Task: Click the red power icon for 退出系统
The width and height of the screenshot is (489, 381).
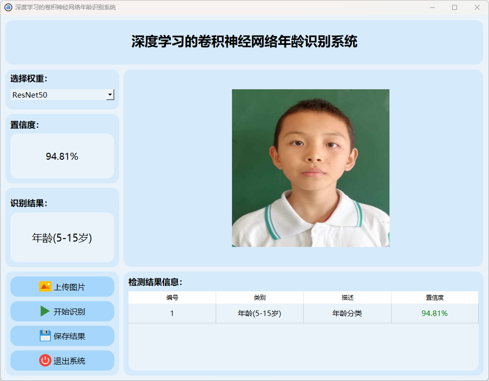Action: click(x=45, y=360)
